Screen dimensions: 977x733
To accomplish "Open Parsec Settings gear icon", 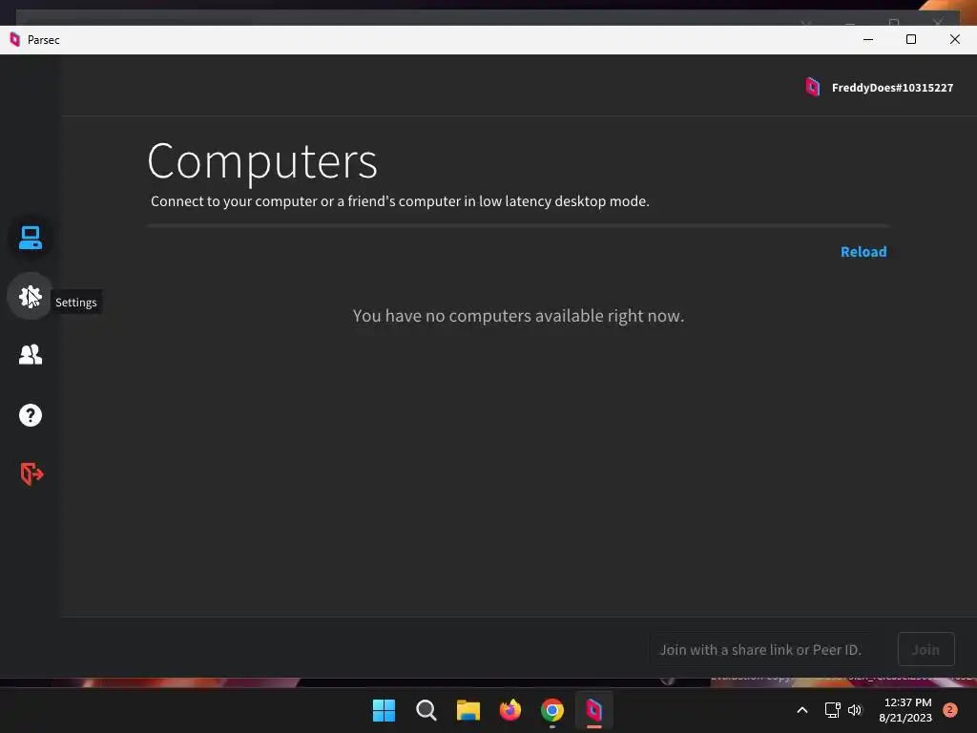I will point(30,297).
